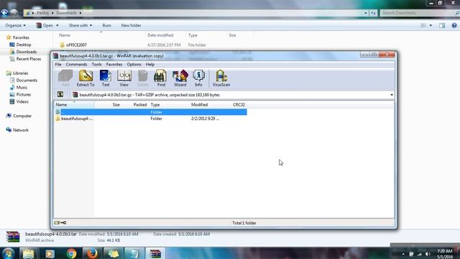Viewport: 460px width, 259px height.
Task: Click the Find binoculars icon
Action: coord(161,78)
